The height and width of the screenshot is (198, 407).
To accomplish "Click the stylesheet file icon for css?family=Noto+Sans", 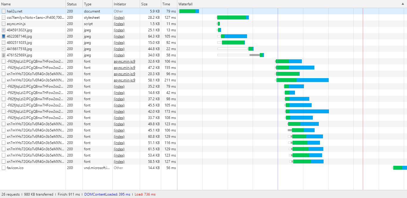I will [4, 18].
